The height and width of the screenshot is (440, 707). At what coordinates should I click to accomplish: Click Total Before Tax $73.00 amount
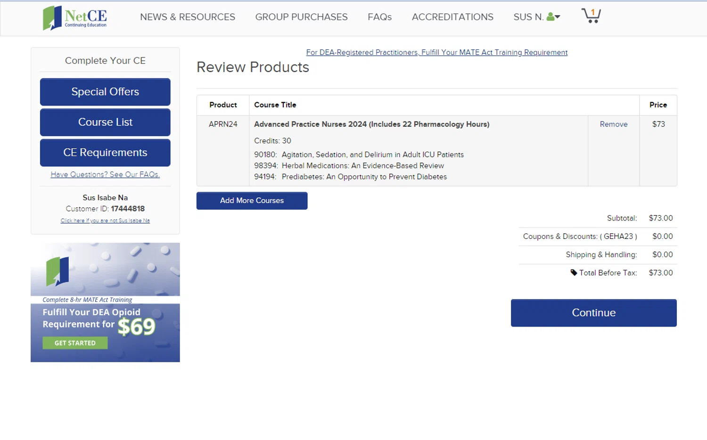click(x=661, y=273)
